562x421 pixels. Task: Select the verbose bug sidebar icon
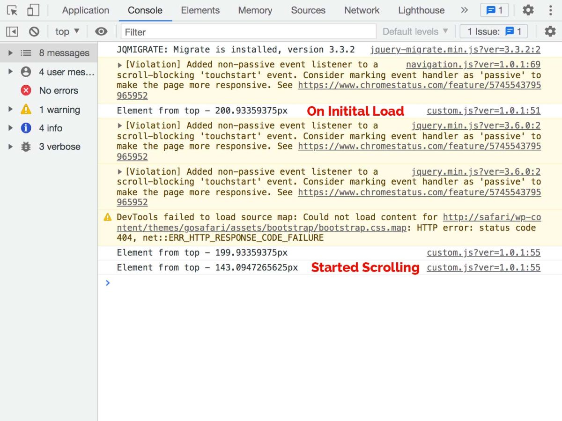26,147
